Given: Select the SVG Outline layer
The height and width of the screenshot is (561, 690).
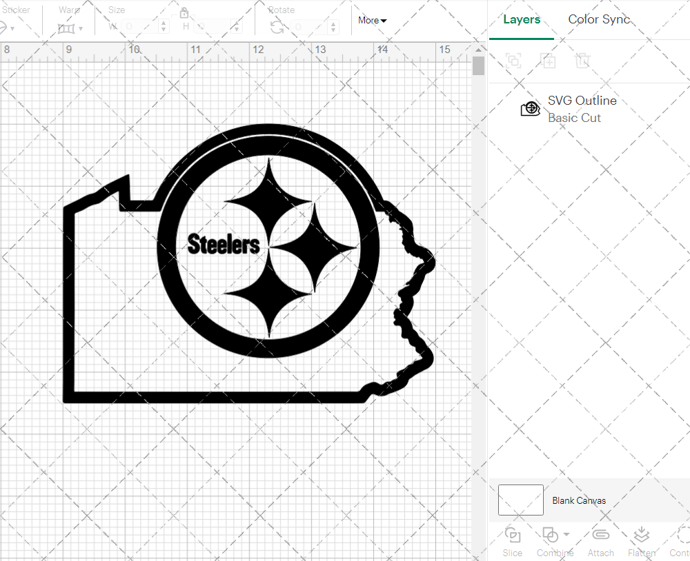Looking at the screenshot, I should pos(582,109).
